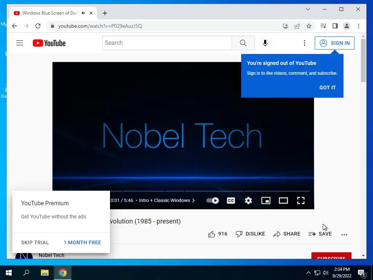Enter full screen mode
Image resolution: width=373 pixels, height=280 pixels.
[301, 201]
